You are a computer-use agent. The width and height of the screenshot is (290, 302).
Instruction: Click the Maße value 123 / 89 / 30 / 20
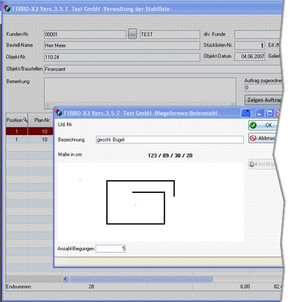tap(170, 156)
